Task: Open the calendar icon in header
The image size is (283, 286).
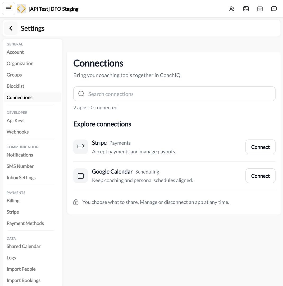Action: pos(260,9)
